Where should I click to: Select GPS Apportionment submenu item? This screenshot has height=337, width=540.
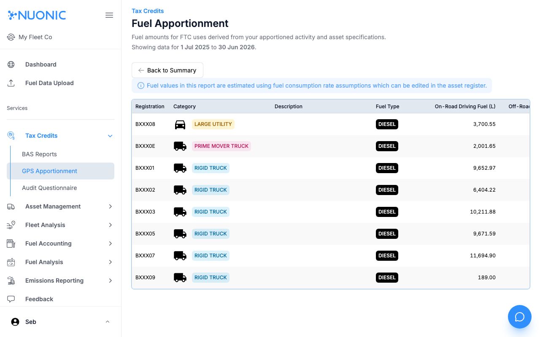point(60,171)
